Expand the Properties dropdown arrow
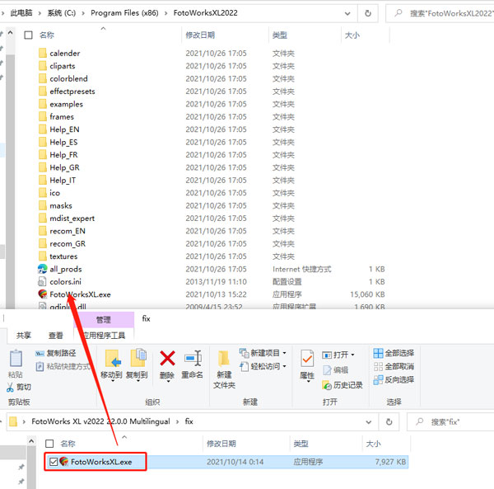 click(308, 382)
